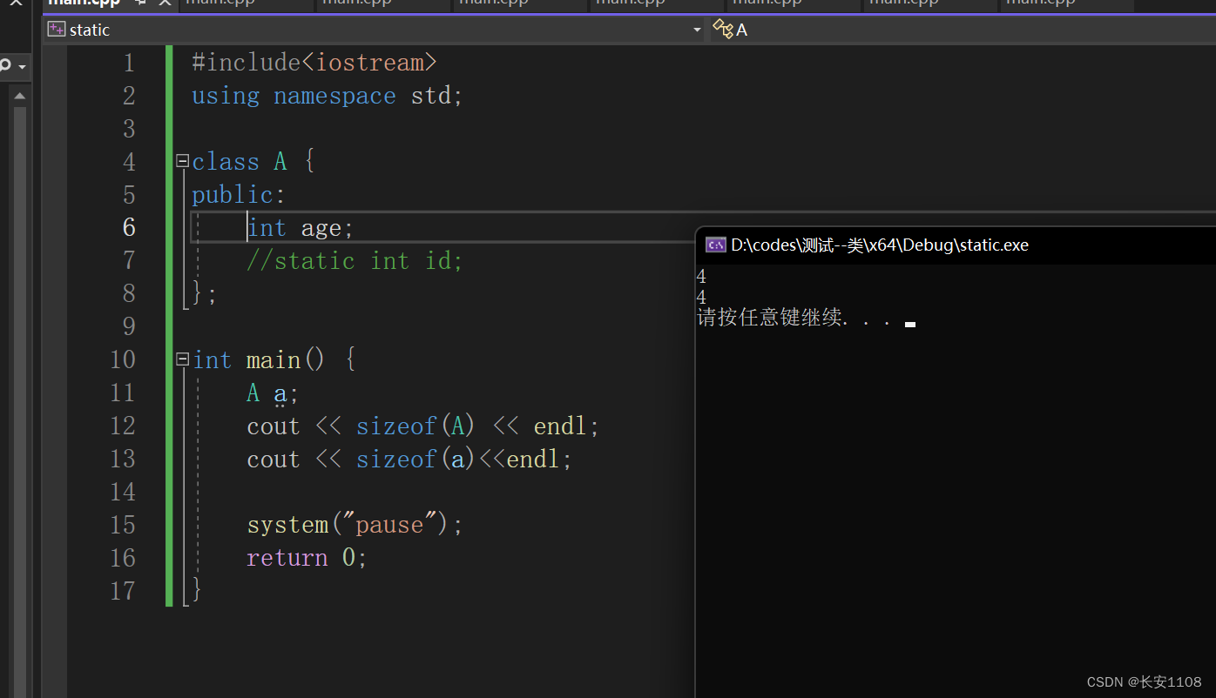The width and height of the screenshot is (1216, 698).
Task: Click line number 4 in the editor margin
Action: [129, 161]
